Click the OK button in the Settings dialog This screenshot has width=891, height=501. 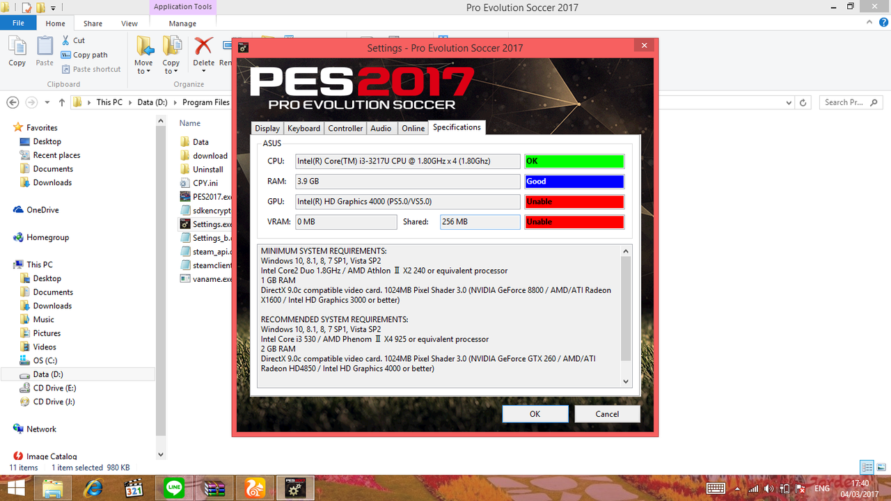535,414
